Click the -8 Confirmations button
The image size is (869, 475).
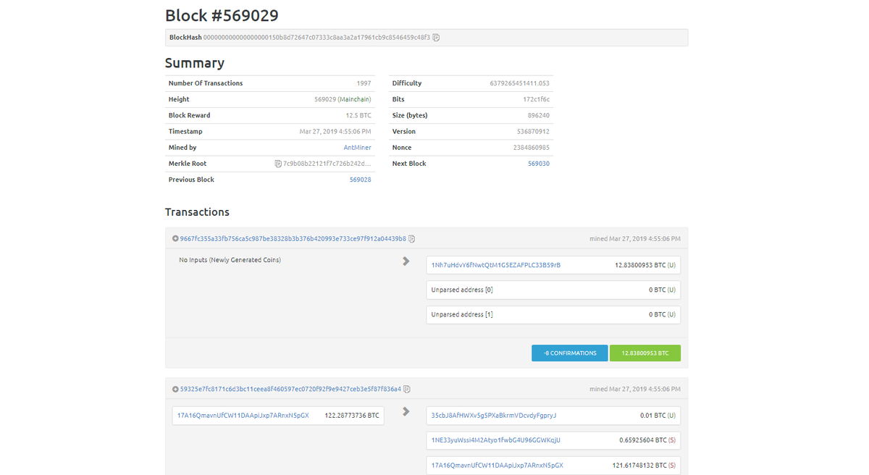(570, 353)
